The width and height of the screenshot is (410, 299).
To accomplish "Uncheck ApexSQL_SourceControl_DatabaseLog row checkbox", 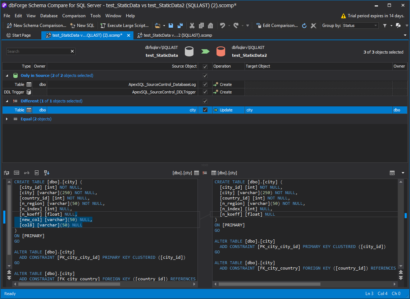I will [x=205, y=84].
